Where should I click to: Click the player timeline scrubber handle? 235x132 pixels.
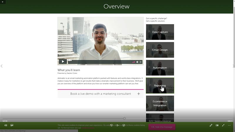124,119
